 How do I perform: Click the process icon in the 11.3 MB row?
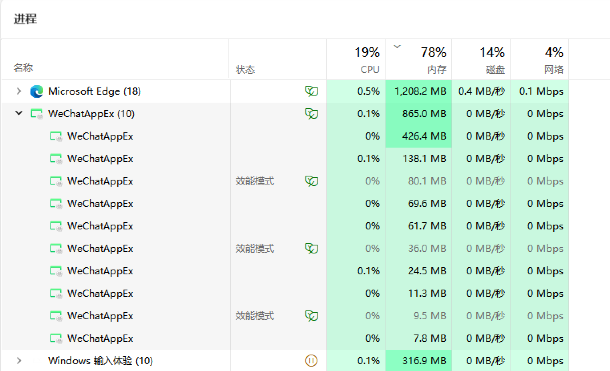(x=56, y=294)
